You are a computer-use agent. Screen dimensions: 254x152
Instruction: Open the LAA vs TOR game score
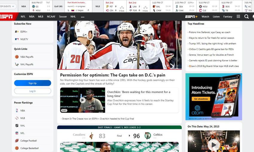click(x=138, y=7)
